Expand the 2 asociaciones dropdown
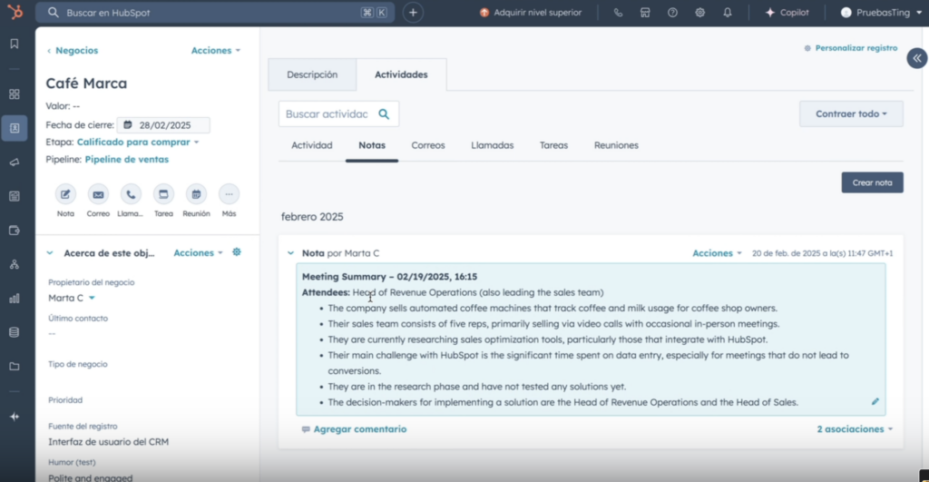Viewport: 929px width, 482px height. tap(855, 428)
